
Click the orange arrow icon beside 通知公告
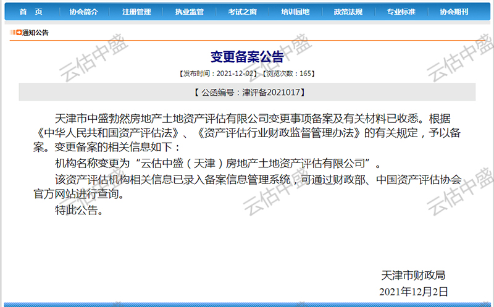19,33
